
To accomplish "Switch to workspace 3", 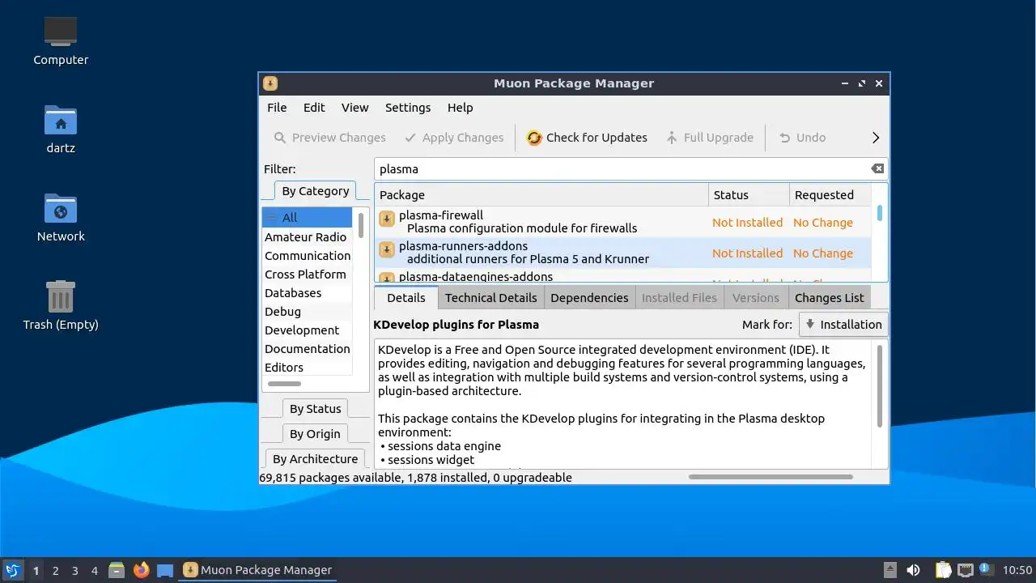I will (75, 571).
